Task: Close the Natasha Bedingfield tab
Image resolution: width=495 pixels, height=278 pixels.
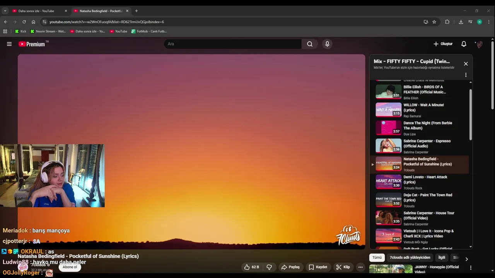Action: coord(127,11)
